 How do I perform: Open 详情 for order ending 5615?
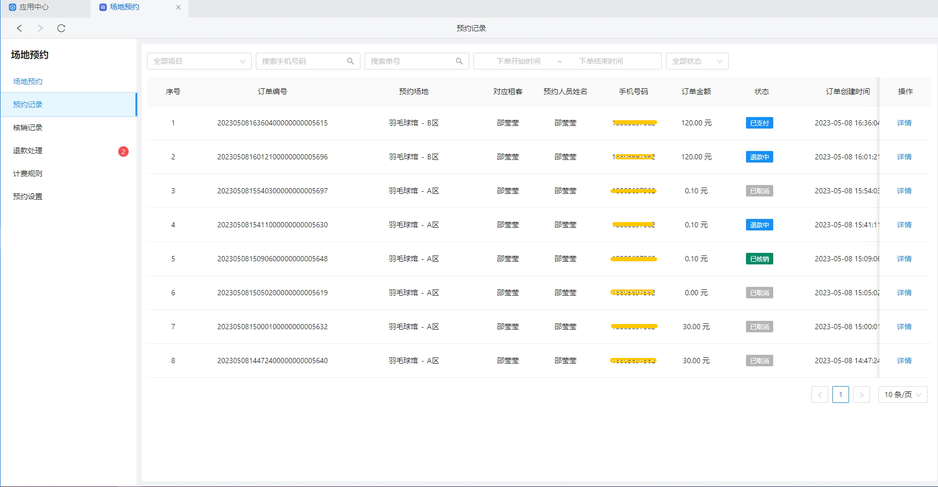pos(904,123)
